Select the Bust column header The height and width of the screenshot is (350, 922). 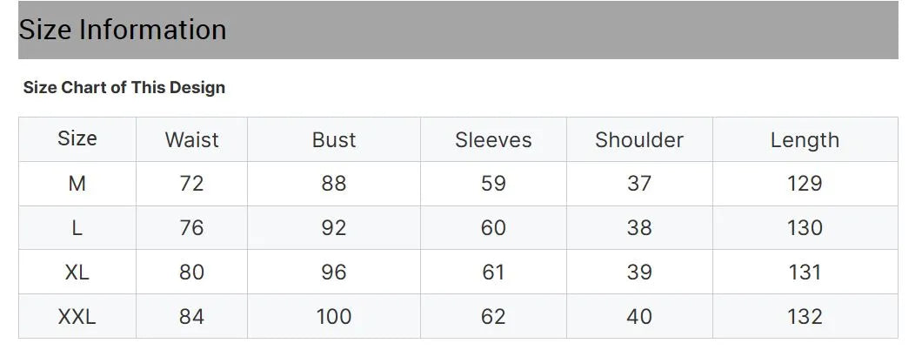[x=334, y=140]
